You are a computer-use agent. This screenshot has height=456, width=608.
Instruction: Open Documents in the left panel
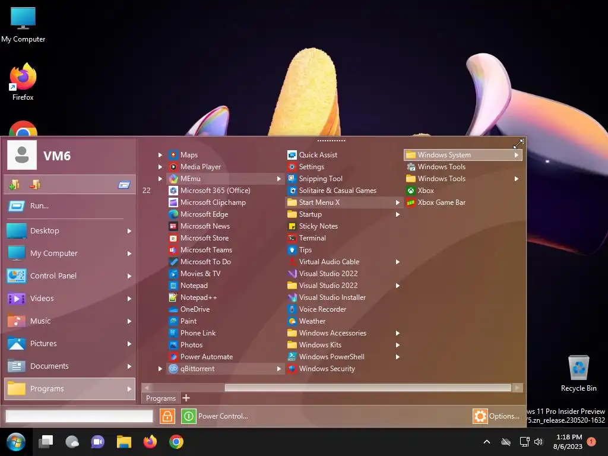click(x=70, y=366)
